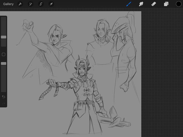Open the black color picker circle
Viewport: 183px width, 137px height.
point(179,4)
